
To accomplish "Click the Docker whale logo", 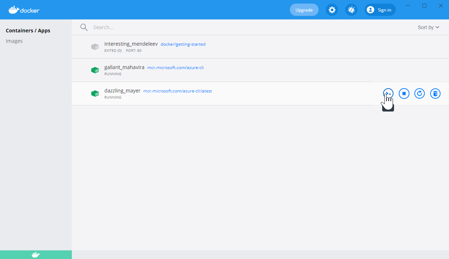I will [x=24, y=10].
